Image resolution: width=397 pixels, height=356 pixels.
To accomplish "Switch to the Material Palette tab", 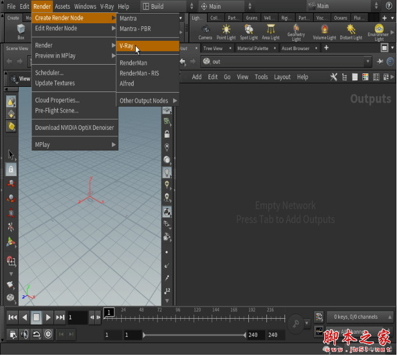I will (252, 48).
